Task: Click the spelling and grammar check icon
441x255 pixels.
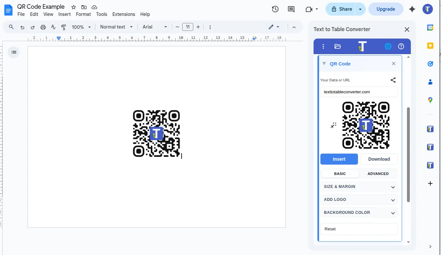Action: pyautogui.click(x=53, y=27)
